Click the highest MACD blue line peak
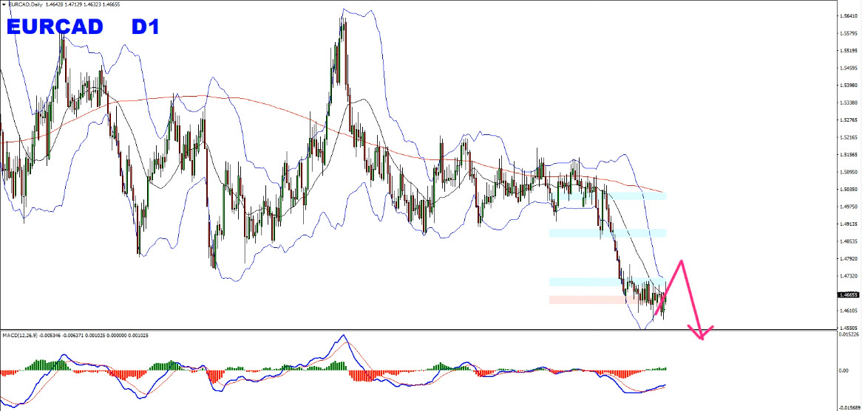Screen dimensions: 862x411 tap(342, 336)
